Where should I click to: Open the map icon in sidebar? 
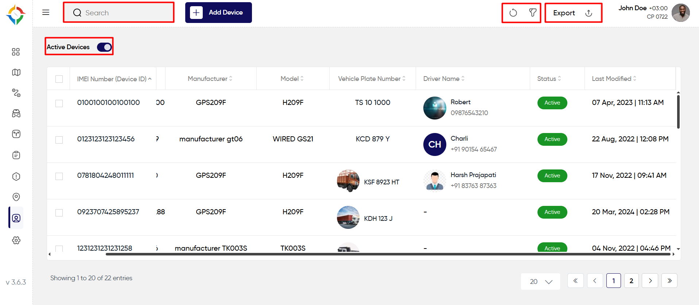[16, 72]
